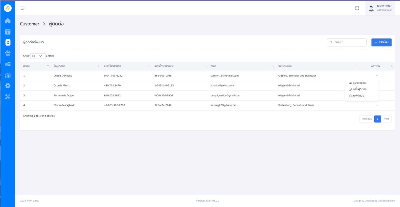Open the contacts book icon in sidebar
400x207 pixels.
pyautogui.click(x=8, y=42)
